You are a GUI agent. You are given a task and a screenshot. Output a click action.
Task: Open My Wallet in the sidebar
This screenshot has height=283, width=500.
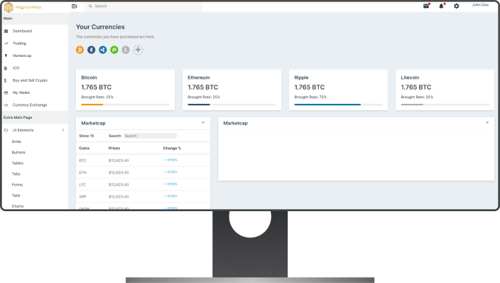click(21, 92)
